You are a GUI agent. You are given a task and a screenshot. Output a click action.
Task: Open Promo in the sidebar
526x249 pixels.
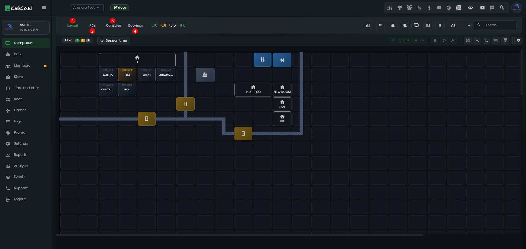(x=26, y=133)
